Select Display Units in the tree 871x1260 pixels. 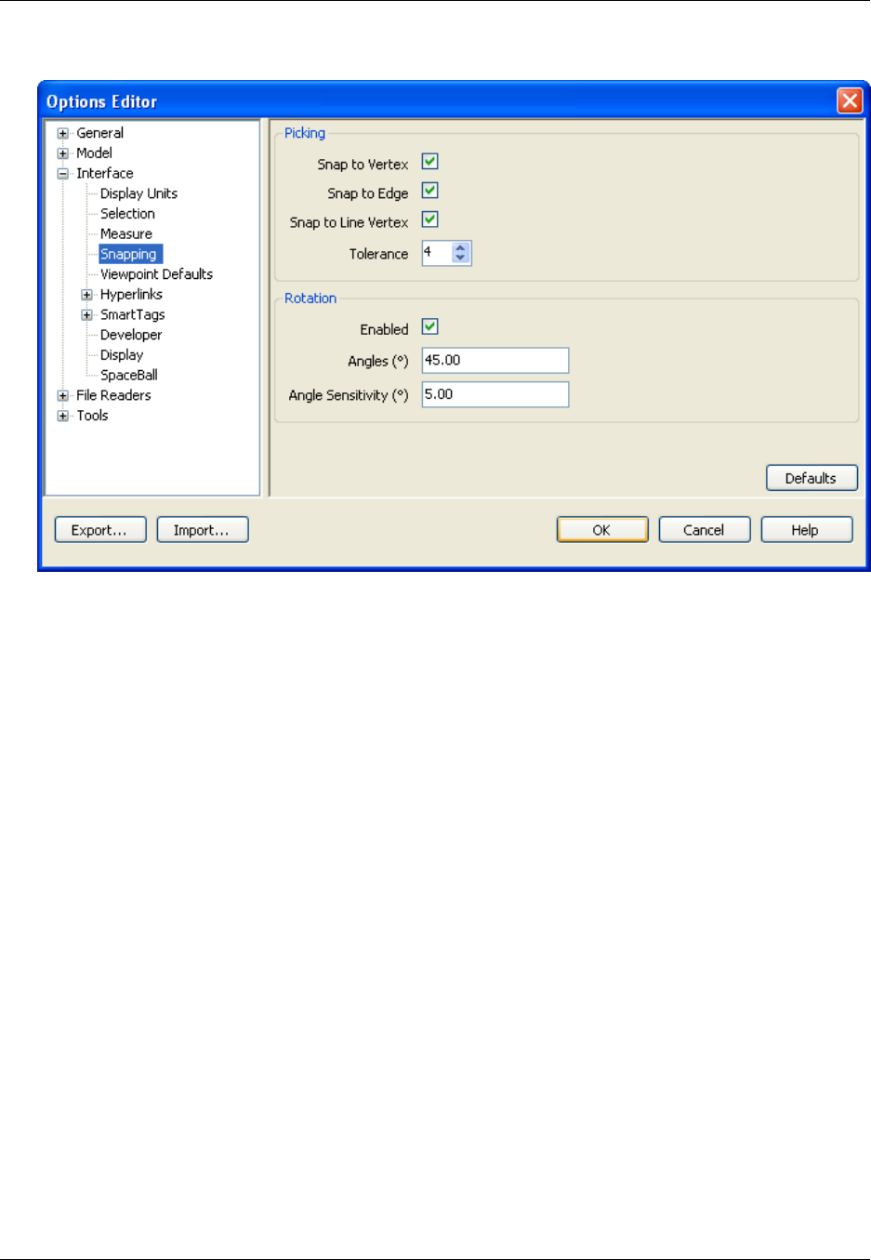pos(139,193)
